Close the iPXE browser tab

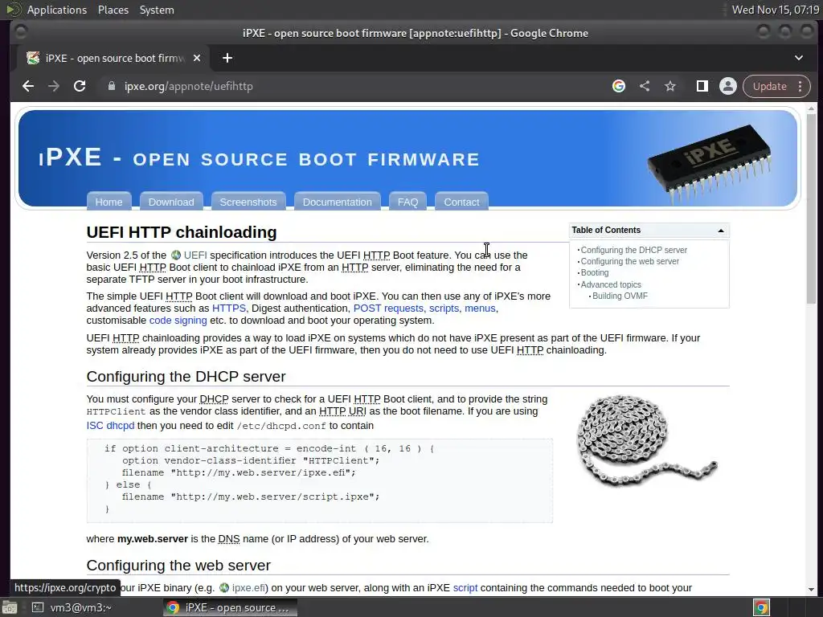click(x=197, y=58)
